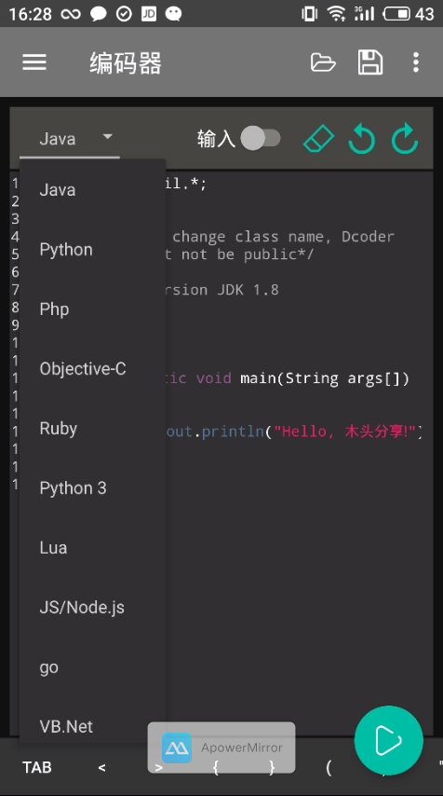This screenshot has width=443, height=796.
Task: Open the three-dot overflow menu
Action: click(416, 62)
